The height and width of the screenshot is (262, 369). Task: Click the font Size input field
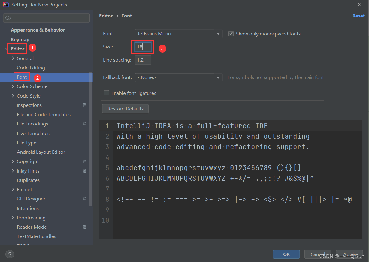(143, 47)
